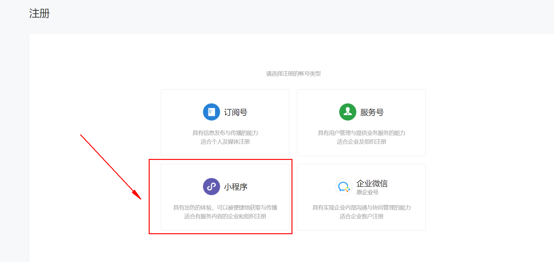Viewport: 554px width, 262px height.
Task: Click 具有出色的体验，可以被便捷地获取与传播 text
Action: pyautogui.click(x=225, y=208)
